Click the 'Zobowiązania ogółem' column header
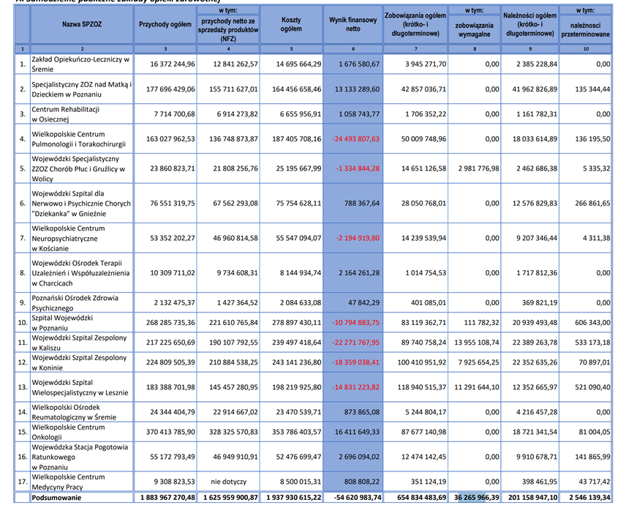 point(415,24)
